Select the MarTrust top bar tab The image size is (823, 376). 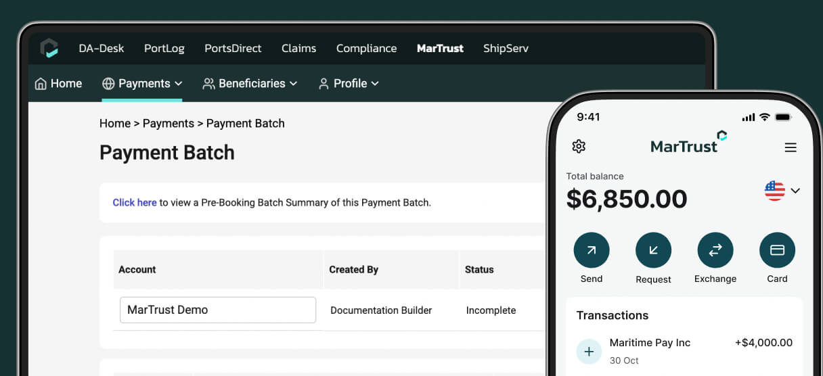440,49
